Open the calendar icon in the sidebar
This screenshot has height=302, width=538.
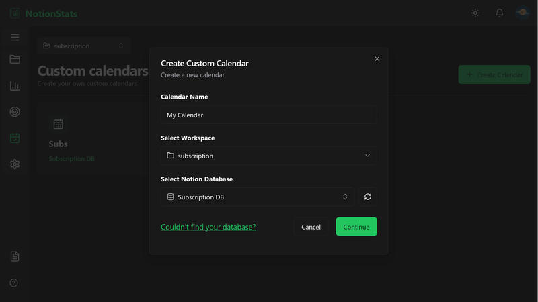(15, 138)
